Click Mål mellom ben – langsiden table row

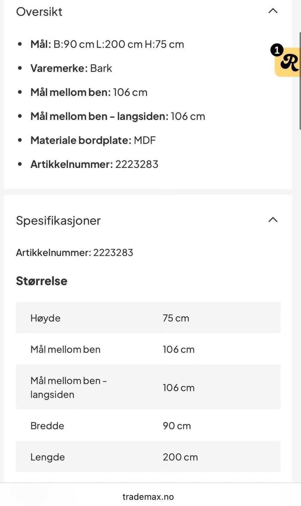148,387
